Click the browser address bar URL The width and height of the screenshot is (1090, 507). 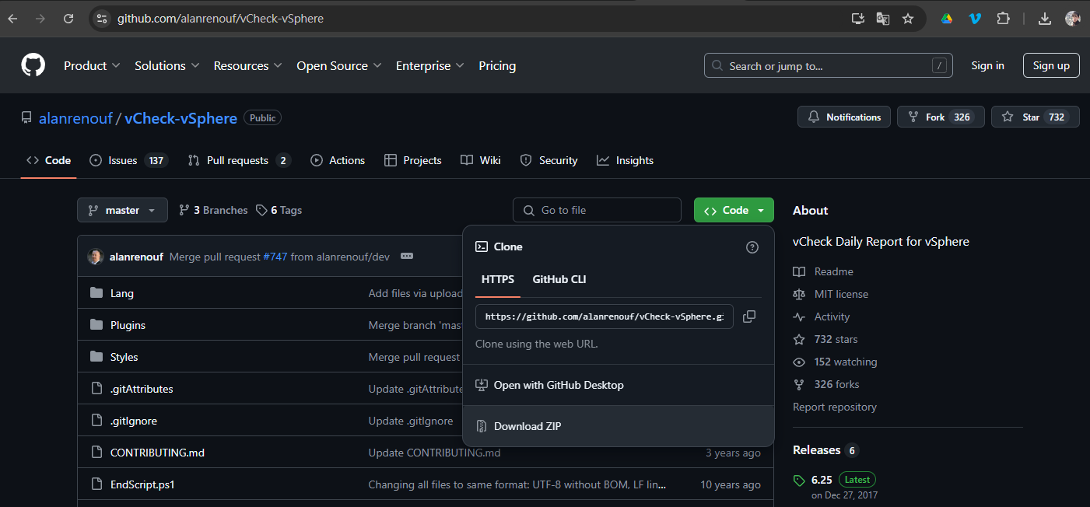pyautogui.click(x=220, y=19)
